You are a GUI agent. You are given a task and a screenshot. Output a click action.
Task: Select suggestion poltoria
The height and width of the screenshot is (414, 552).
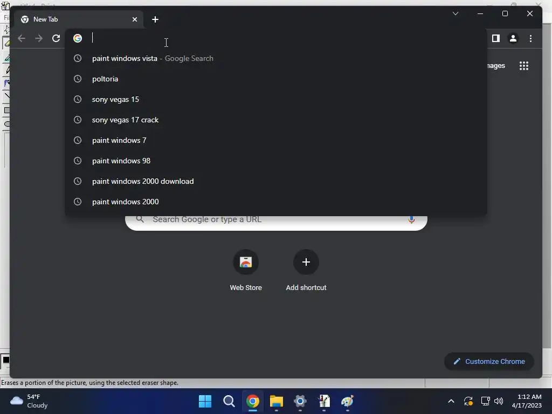coord(276,79)
